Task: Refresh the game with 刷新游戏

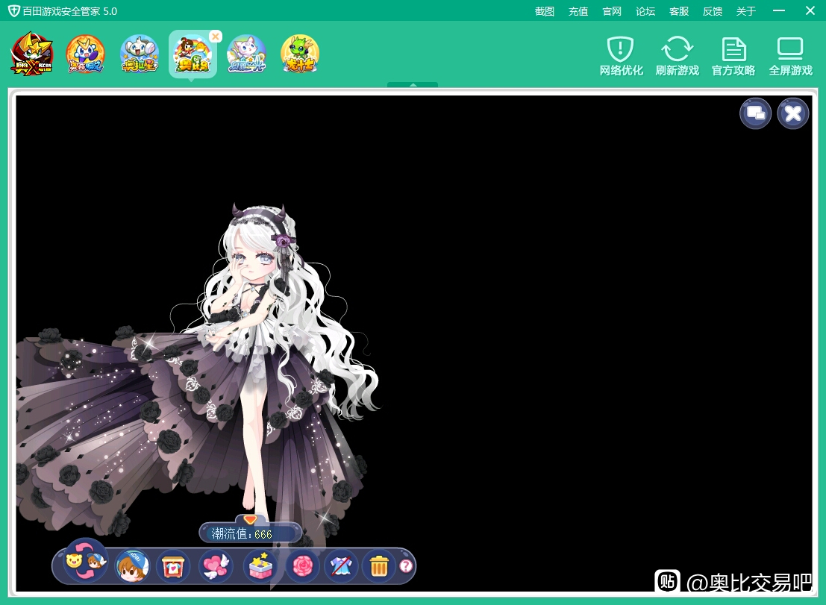Action: (678, 57)
